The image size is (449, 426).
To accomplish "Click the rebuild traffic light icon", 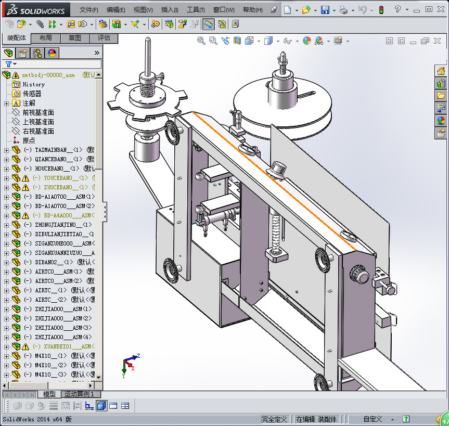I will tap(381, 10).
